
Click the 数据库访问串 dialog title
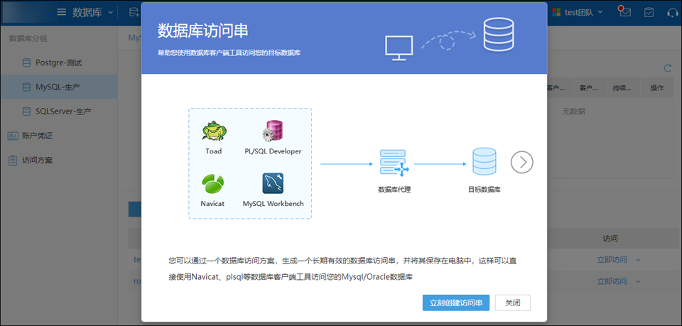click(202, 31)
